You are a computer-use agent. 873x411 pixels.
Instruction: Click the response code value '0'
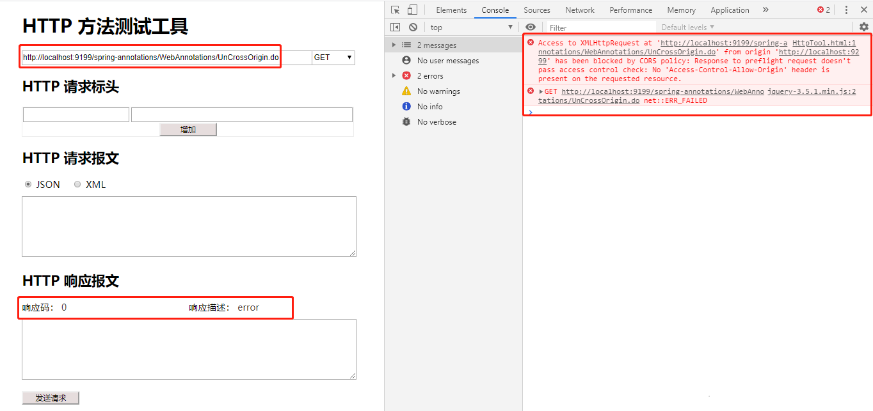click(x=64, y=307)
